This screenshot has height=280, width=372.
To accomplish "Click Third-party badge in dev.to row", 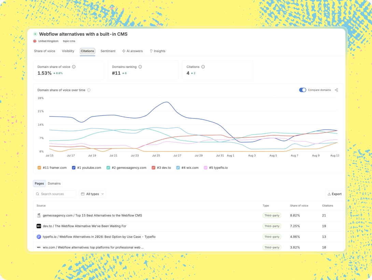I will [272, 226].
